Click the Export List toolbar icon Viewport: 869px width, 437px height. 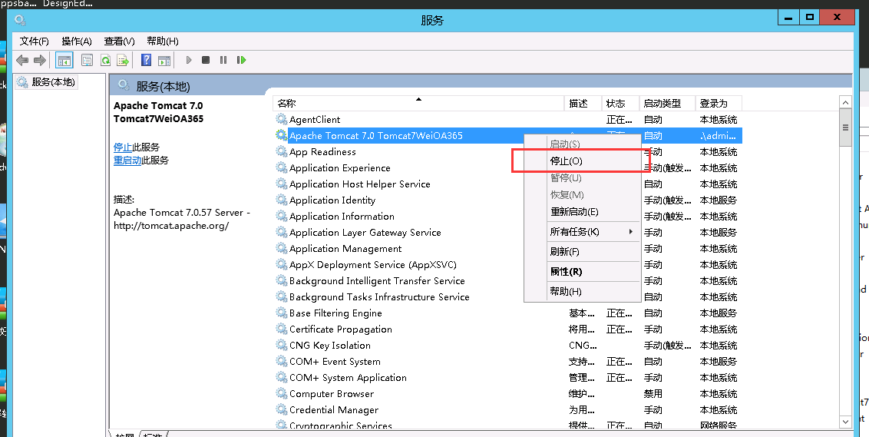pyautogui.click(x=123, y=60)
